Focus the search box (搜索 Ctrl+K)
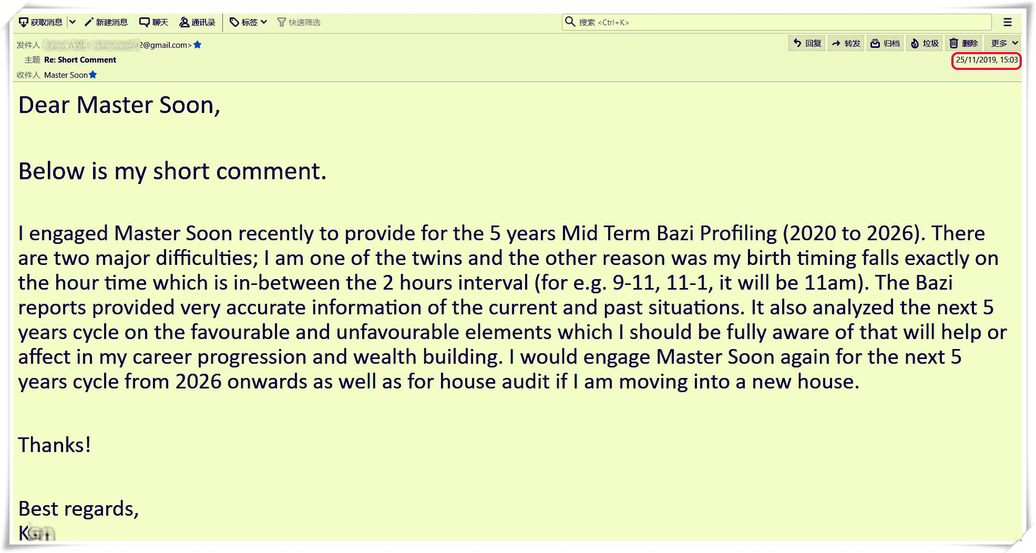 pos(778,22)
